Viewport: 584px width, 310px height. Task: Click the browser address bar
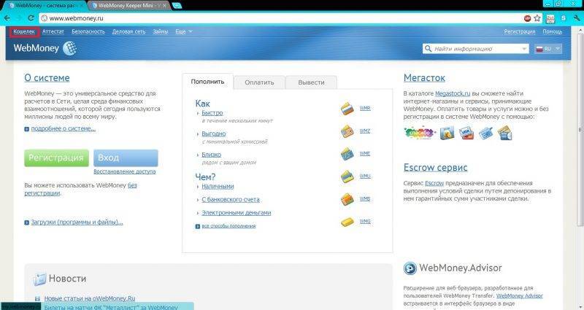pyautogui.click(x=280, y=18)
